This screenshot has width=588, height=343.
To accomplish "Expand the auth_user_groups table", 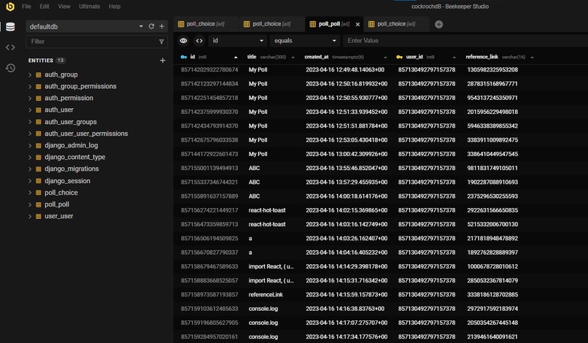I will point(30,122).
